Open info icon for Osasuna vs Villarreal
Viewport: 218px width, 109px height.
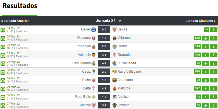point(214,38)
